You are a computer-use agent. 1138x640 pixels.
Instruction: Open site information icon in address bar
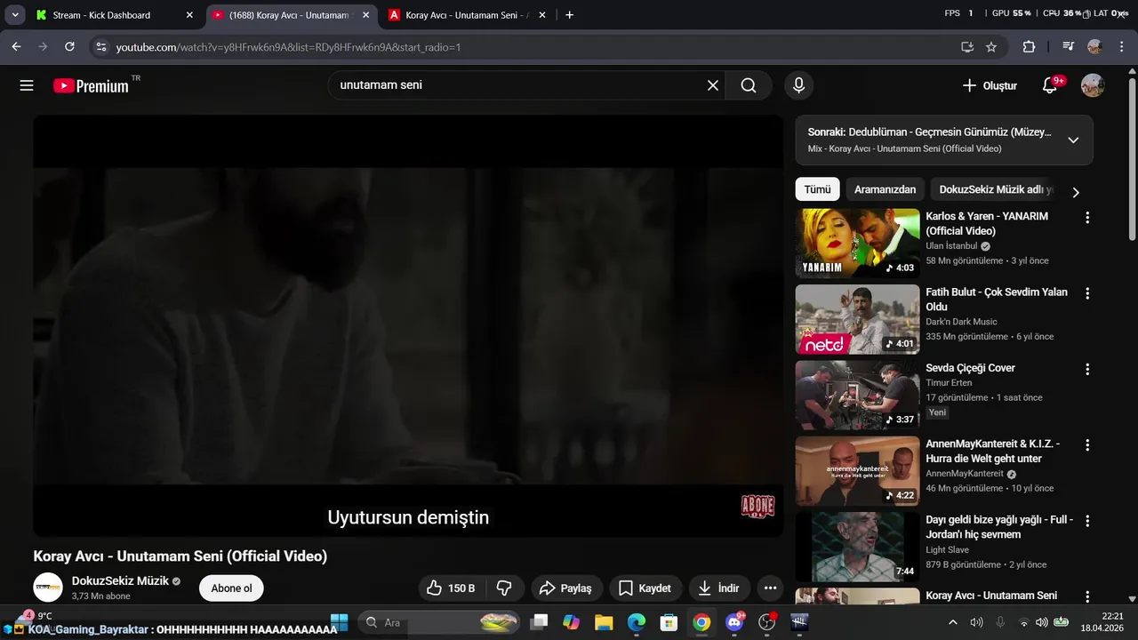101,47
